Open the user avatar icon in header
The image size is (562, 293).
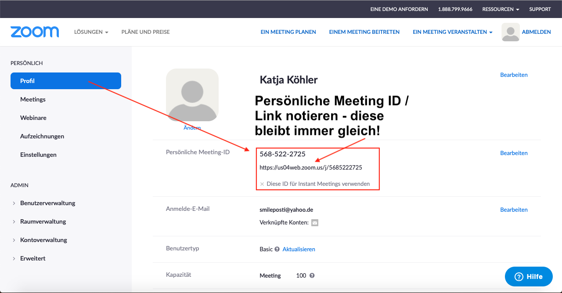(x=510, y=32)
